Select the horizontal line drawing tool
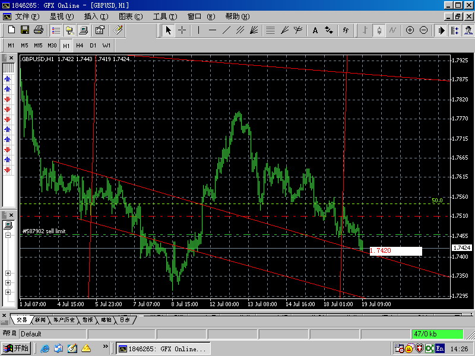Viewport: 475px width, 356px height. (x=213, y=30)
